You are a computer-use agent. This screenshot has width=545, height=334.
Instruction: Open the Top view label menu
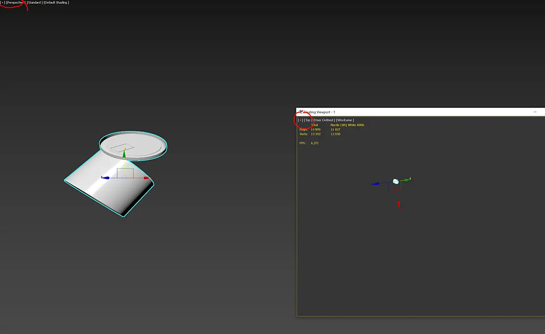coord(308,120)
